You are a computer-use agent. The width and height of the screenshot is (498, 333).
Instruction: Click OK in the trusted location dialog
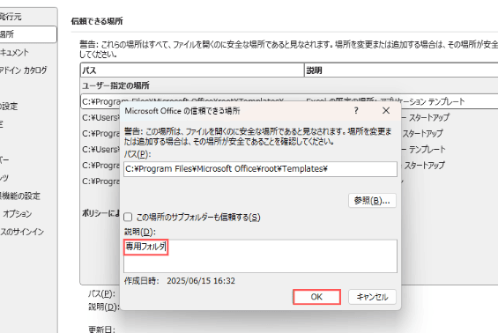point(316,297)
